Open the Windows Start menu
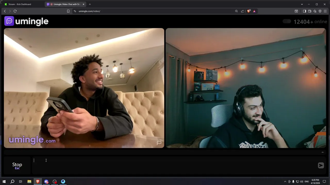Image resolution: width=330 pixels, height=185 pixels. pos(4,181)
